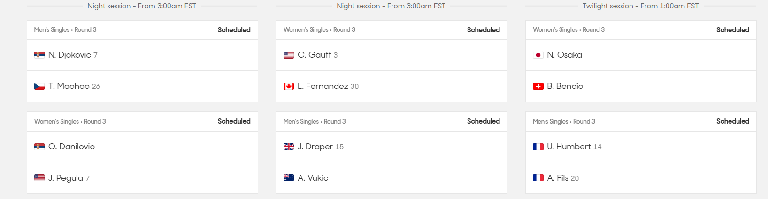
Task: Open Danilovic vs Pegula Women's Singles header
Action: pos(142,121)
